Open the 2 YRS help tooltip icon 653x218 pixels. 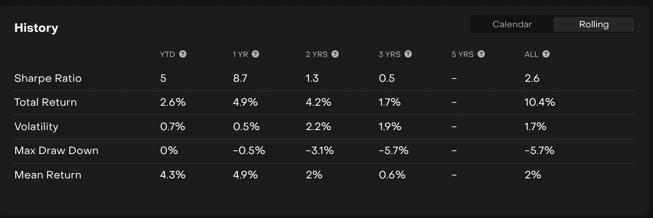pos(335,54)
